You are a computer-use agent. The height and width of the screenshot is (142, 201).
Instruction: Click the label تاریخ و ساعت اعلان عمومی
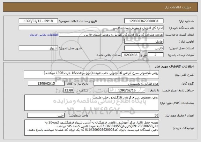click(x=78, y=21)
